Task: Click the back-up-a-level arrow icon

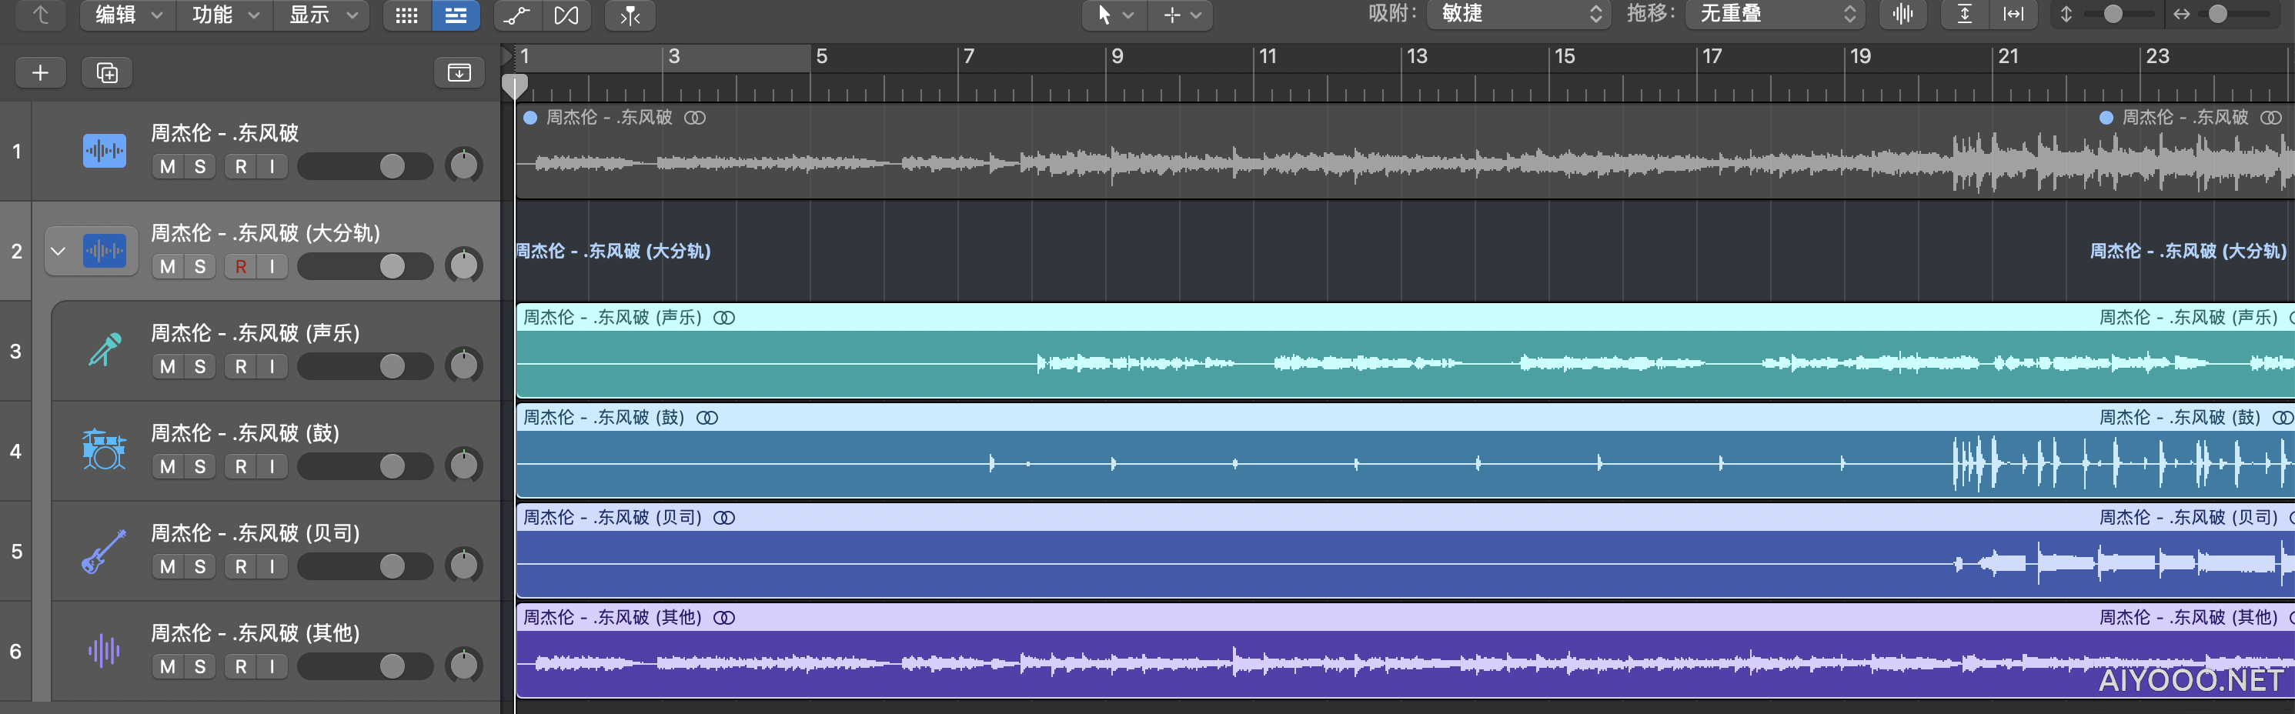Action: (41, 15)
